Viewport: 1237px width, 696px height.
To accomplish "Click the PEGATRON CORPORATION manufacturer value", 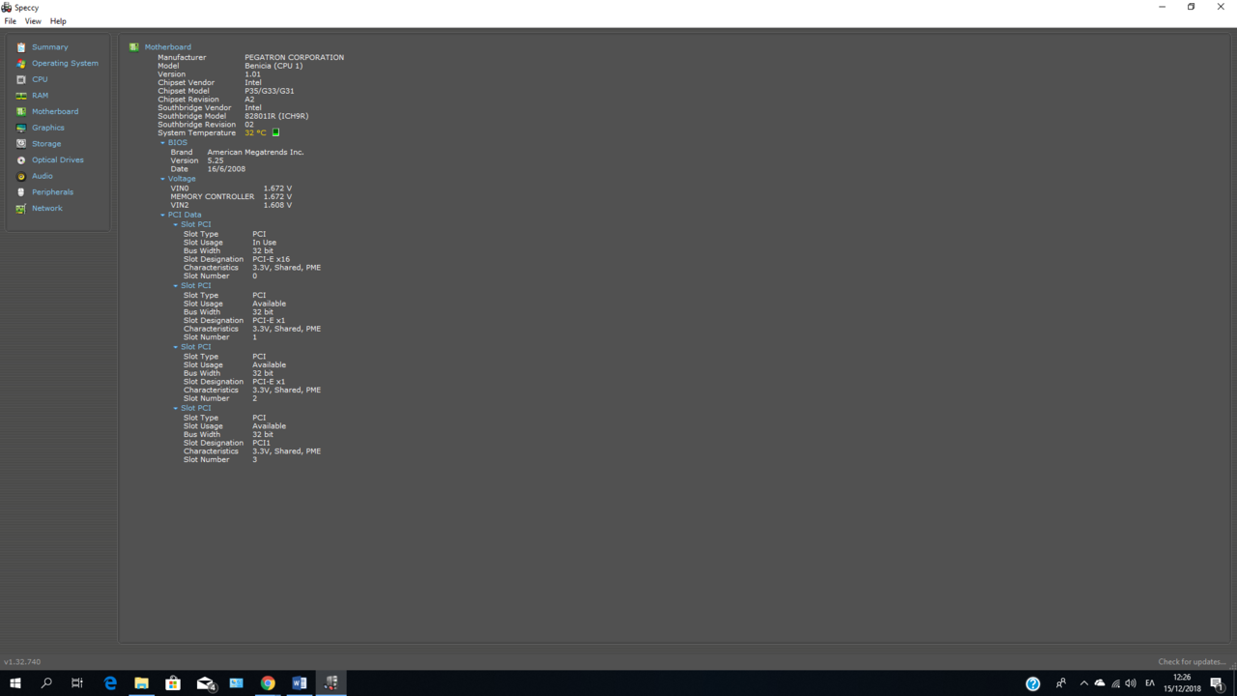I will tap(294, 57).
